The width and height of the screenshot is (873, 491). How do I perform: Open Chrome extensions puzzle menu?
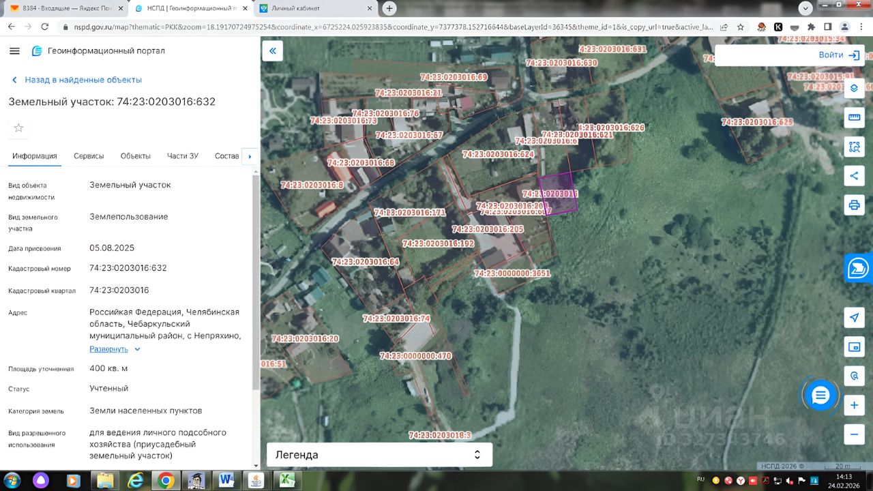pos(811,27)
